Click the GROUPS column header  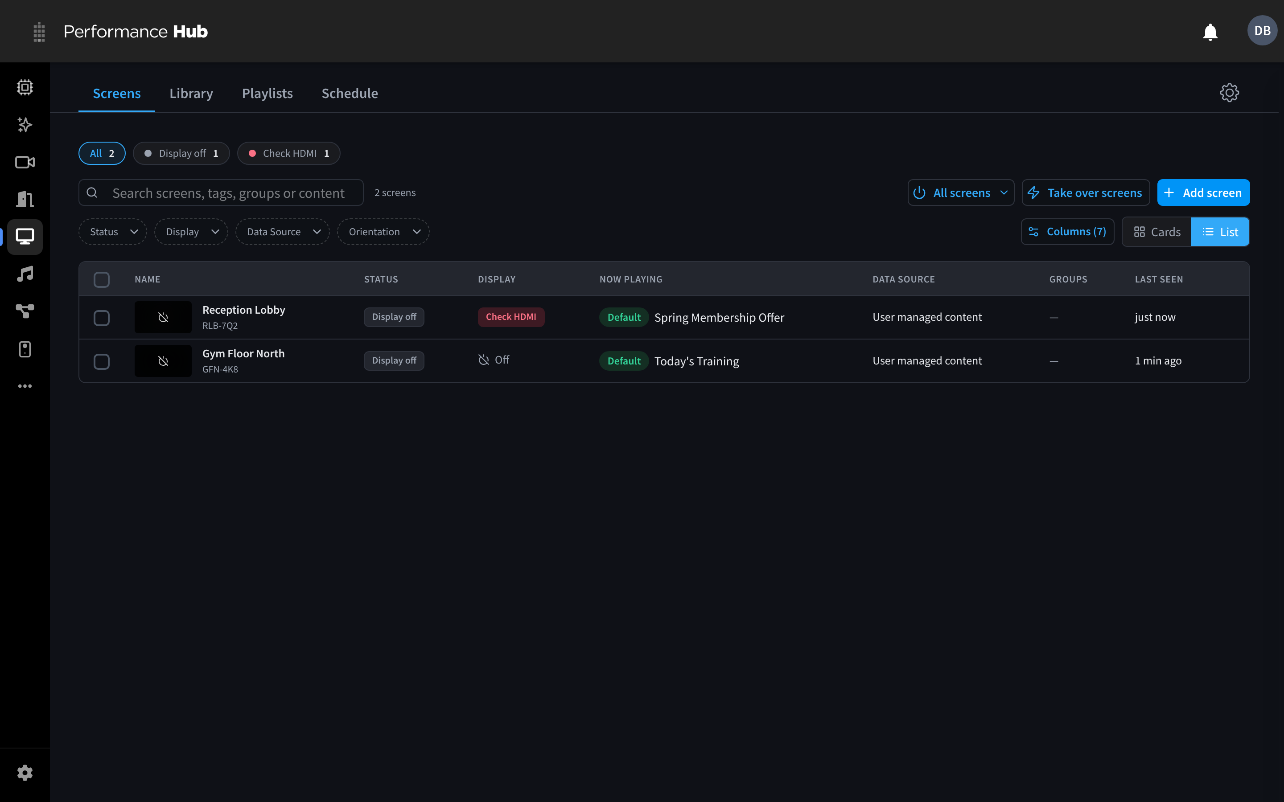click(x=1068, y=279)
